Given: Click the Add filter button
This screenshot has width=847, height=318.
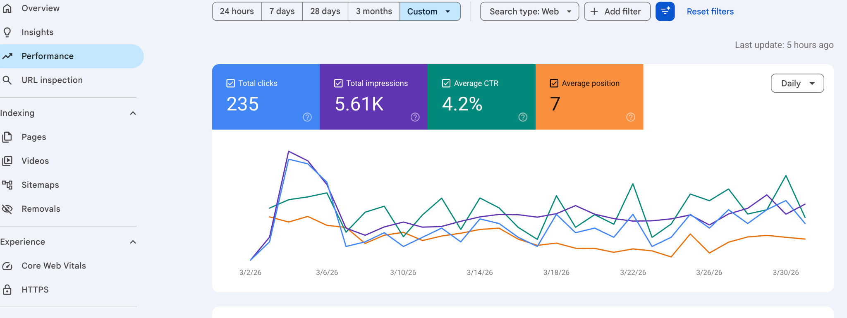Looking at the screenshot, I should [617, 12].
